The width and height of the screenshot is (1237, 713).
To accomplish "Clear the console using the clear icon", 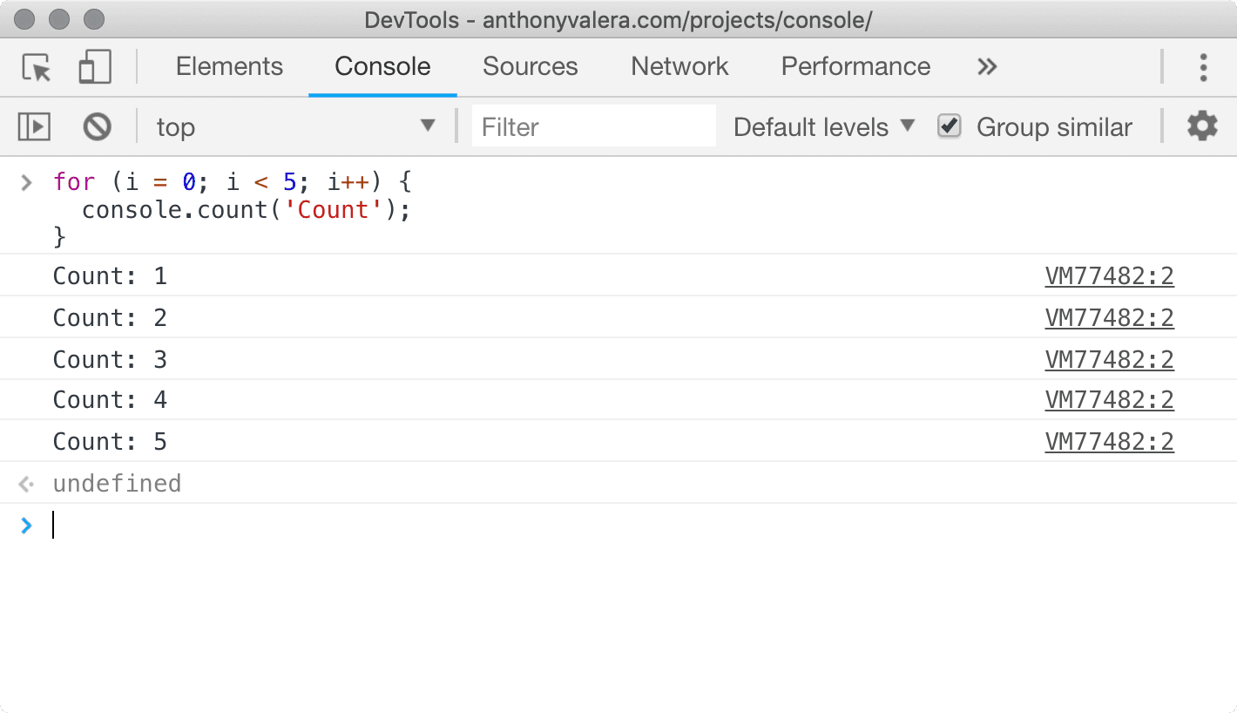I will (x=96, y=126).
